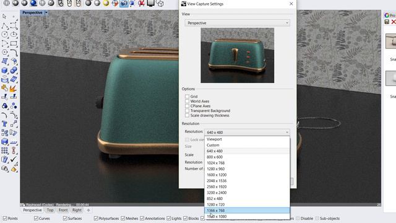Viewport: 396px width, 223px height.
Task: Select the 1280 x 720 resolution
Action: pyautogui.click(x=247, y=204)
